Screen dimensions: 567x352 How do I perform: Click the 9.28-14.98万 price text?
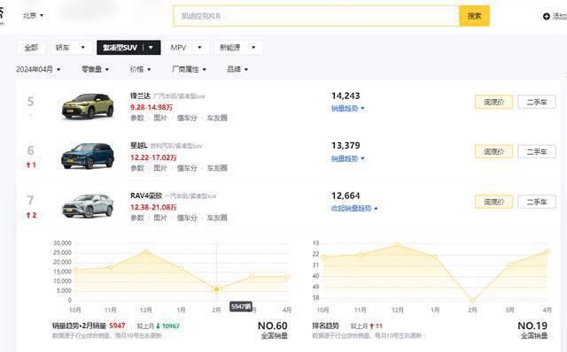151,107
